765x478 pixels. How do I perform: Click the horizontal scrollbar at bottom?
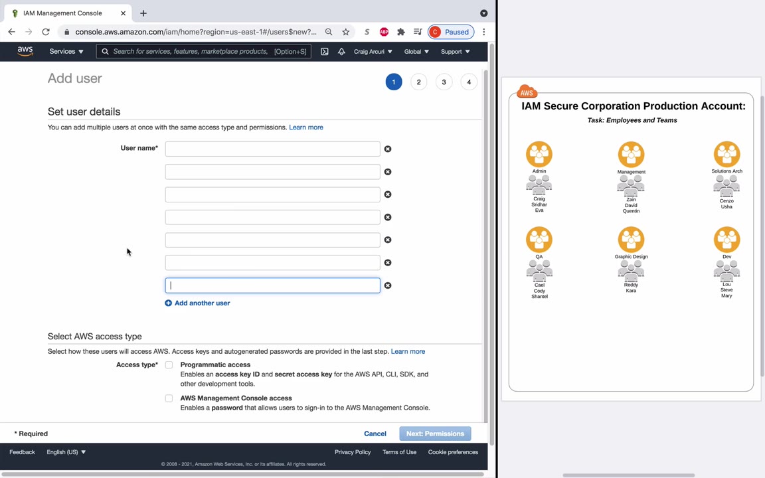coord(242,474)
